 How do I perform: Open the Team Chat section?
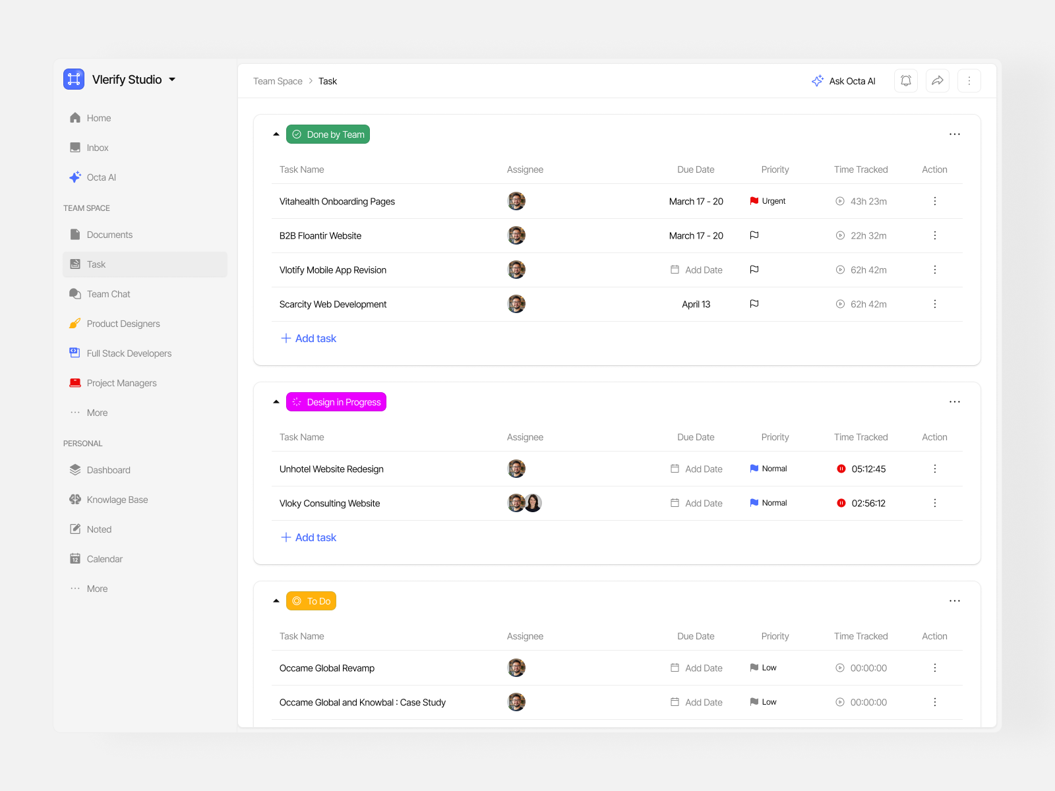(x=108, y=293)
